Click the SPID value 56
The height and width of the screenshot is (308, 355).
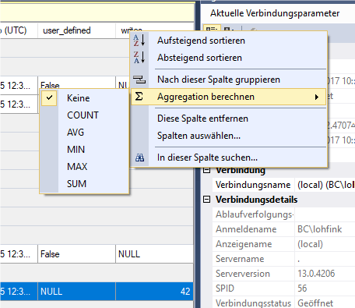coord(302,289)
